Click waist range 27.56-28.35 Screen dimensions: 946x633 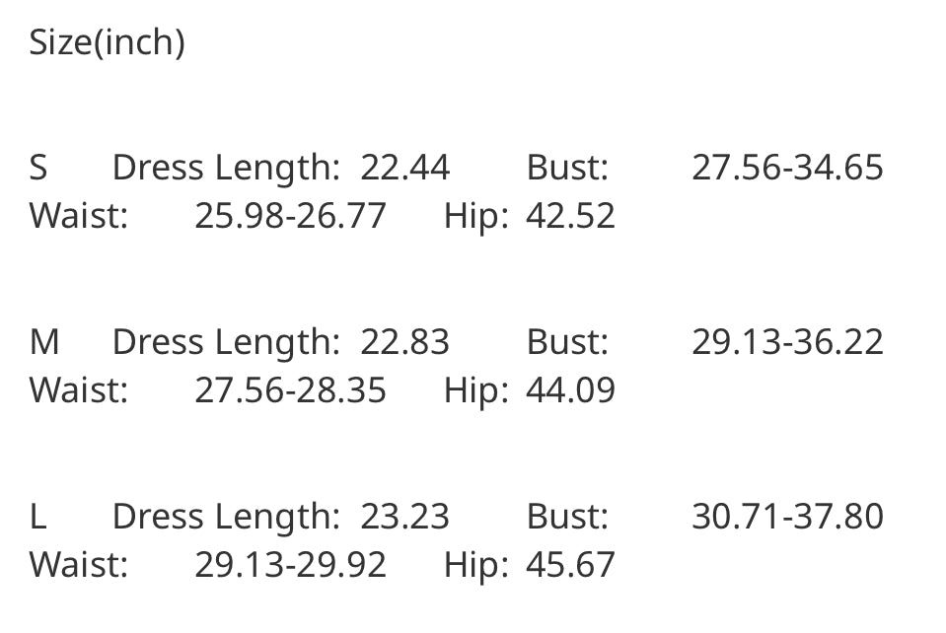[290, 390]
